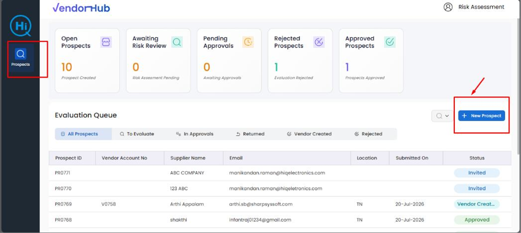Viewport: 521px width, 233px height.
Task: Click Invited status for PR0770
Action: [477, 189]
